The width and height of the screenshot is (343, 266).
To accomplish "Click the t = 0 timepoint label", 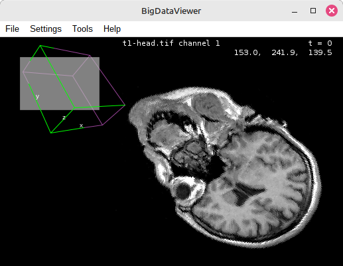I will pyautogui.click(x=320, y=43).
